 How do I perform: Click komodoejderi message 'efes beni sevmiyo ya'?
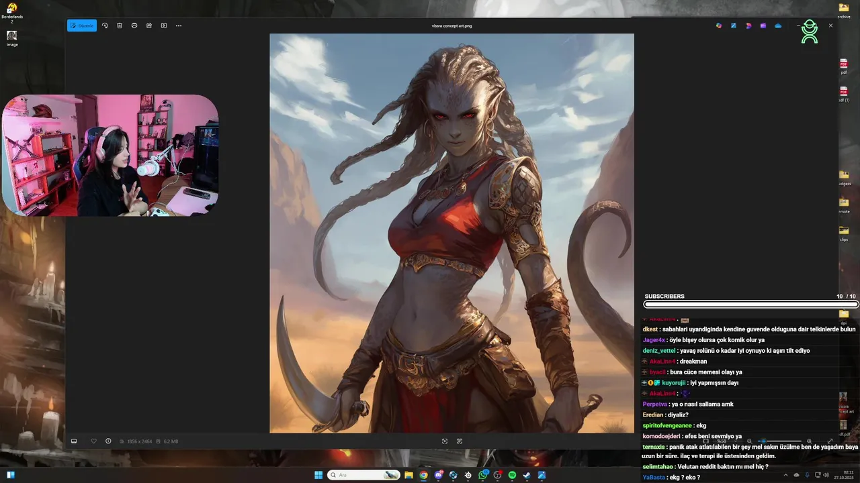point(713,437)
